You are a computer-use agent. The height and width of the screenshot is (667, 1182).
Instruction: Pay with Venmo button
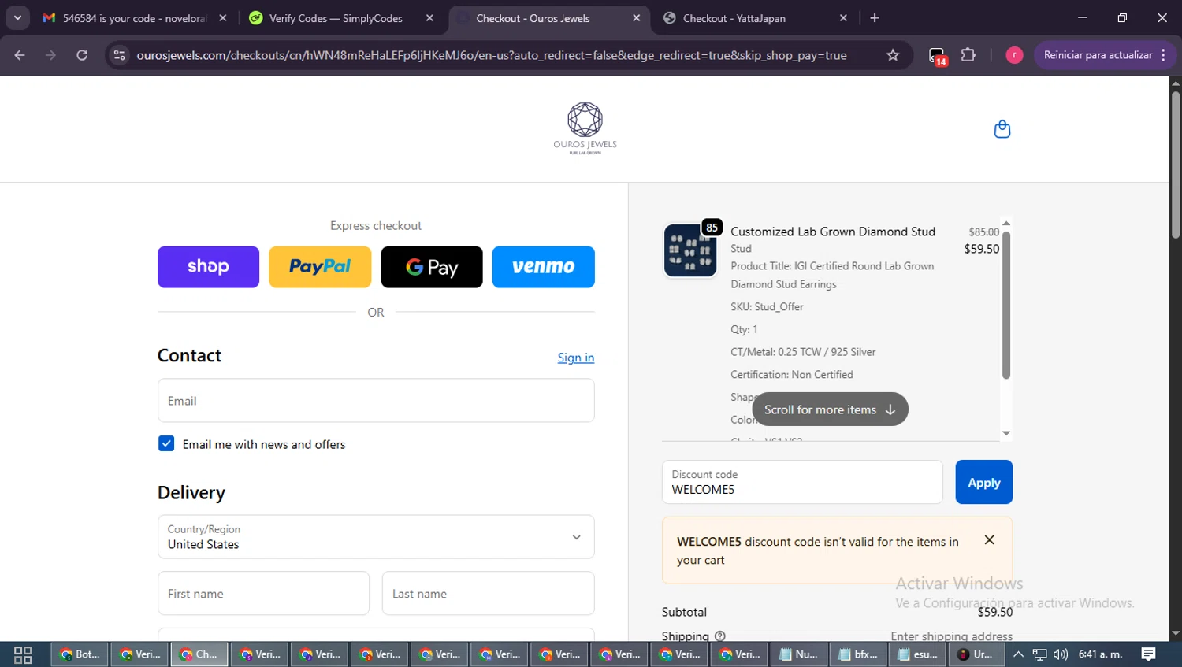coord(544,267)
